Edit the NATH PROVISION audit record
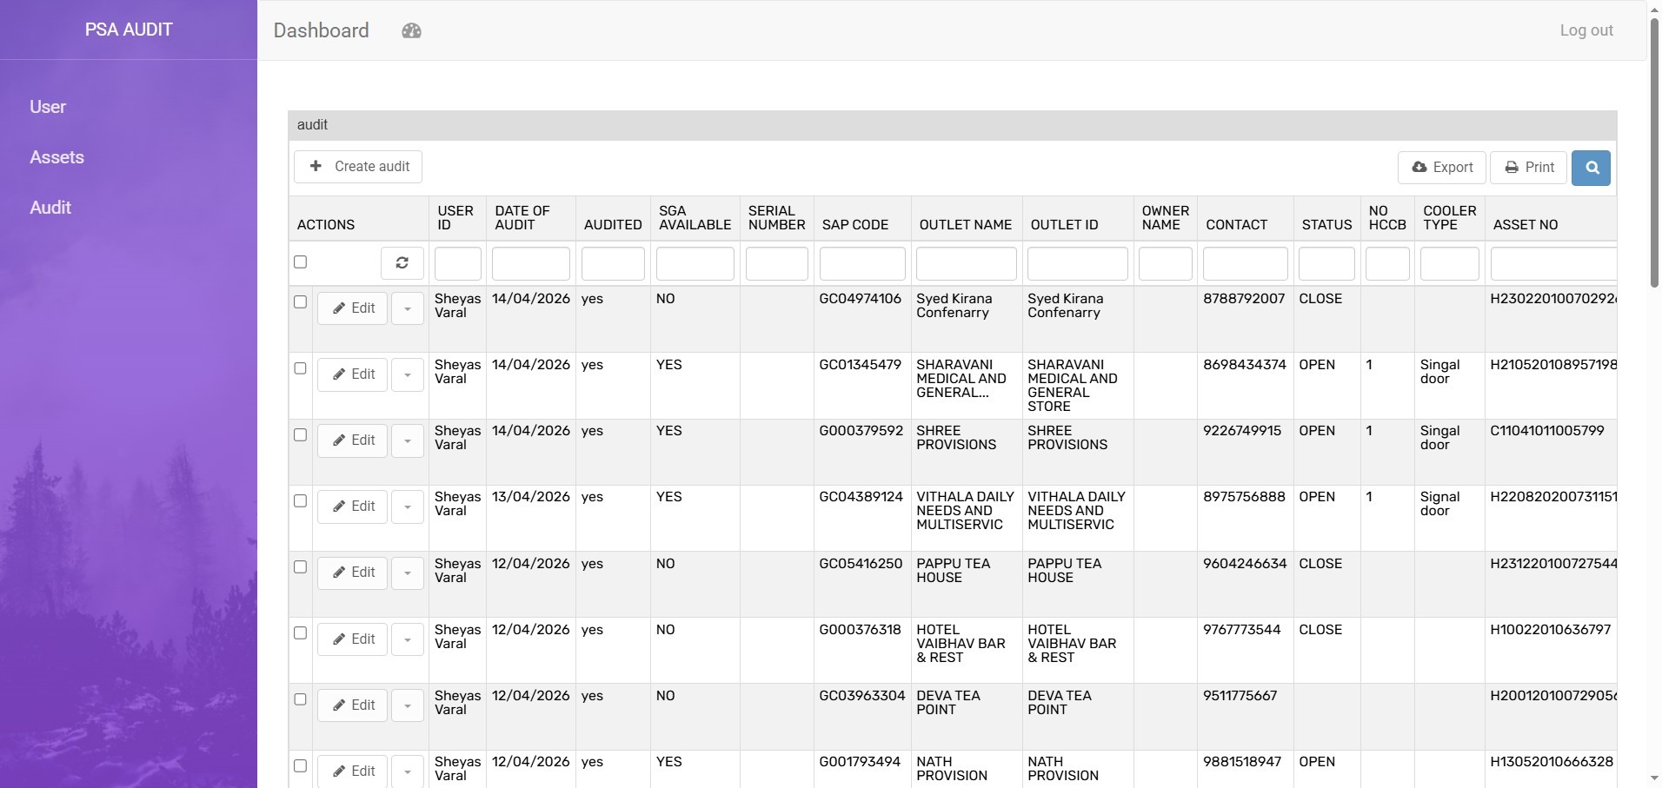Screen dimensions: 1662x788 point(352,771)
